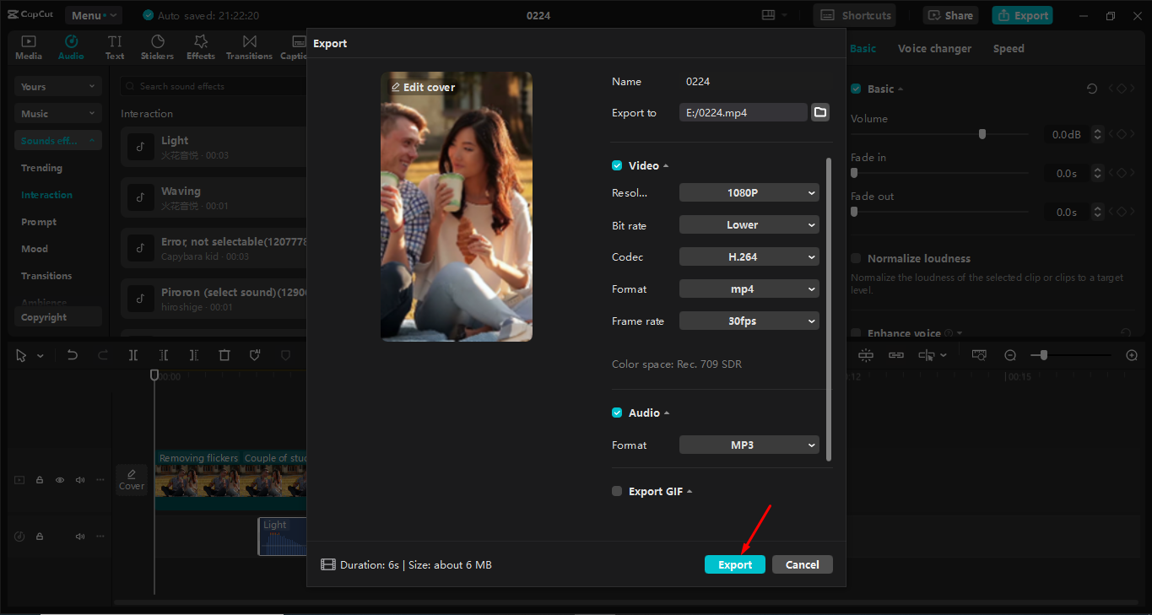This screenshot has width=1152, height=615.
Task: Open the Frame rate 30fps dropdown
Action: [x=749, y=321]
